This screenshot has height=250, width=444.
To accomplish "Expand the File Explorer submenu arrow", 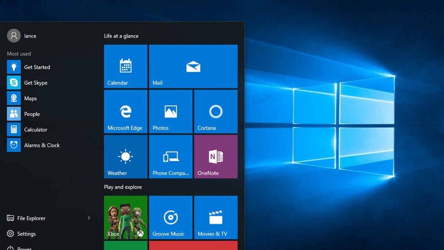I will tap(88, 218).
